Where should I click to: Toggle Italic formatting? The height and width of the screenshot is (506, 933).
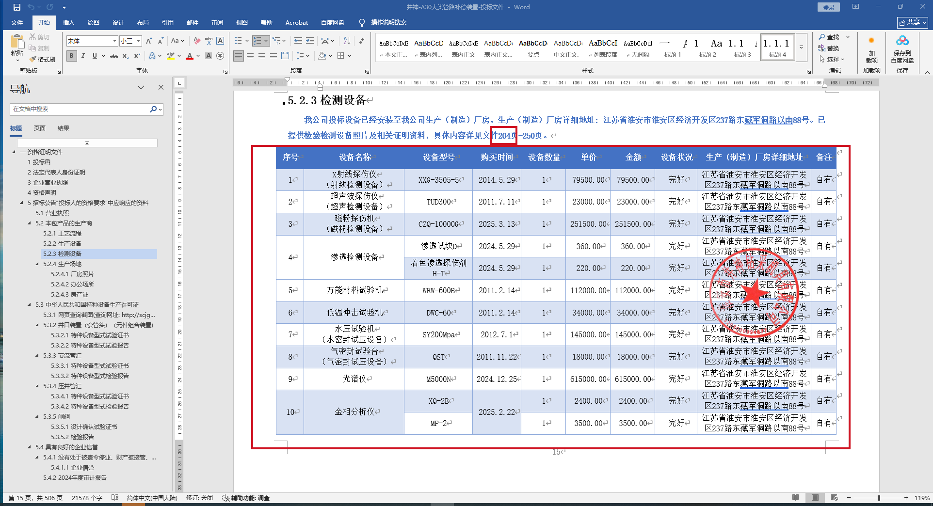pyautogui.click(x=83, y=56)
